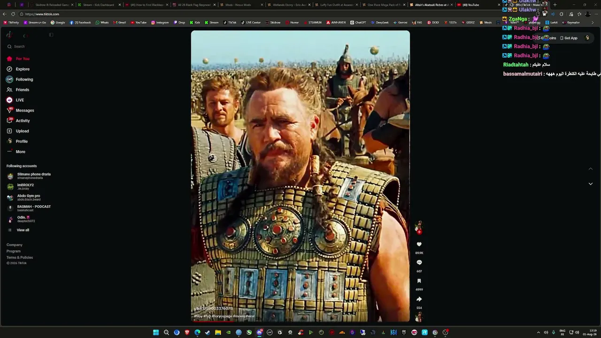Open the Following feed
The width and height of the screenshot is (601, 338).
coord(20,79)
